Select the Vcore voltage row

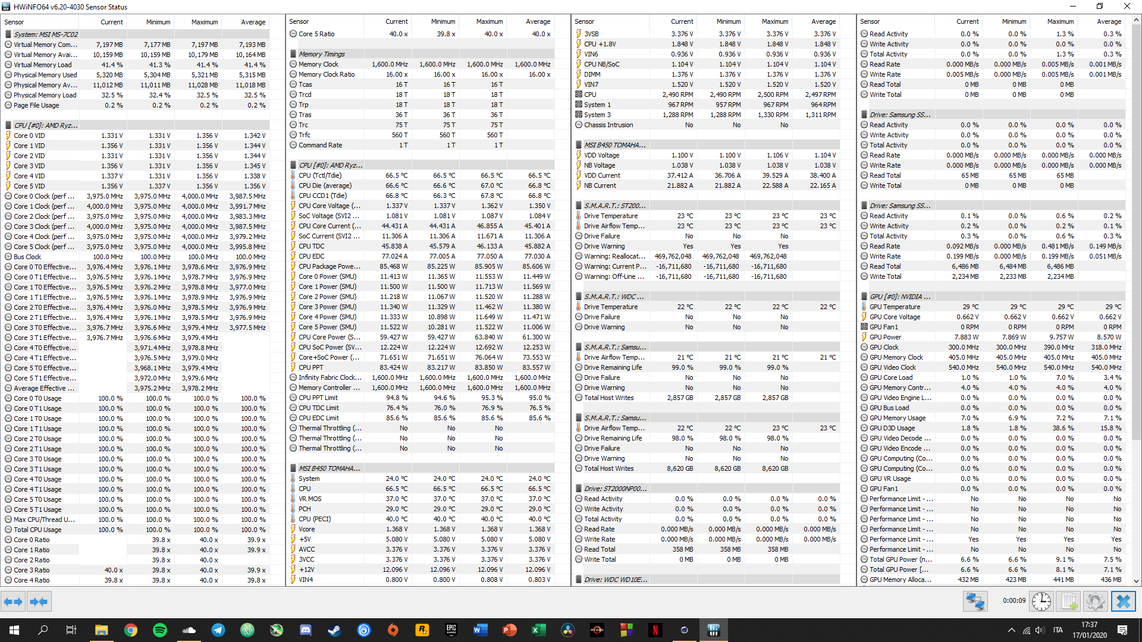click(422, 529)
